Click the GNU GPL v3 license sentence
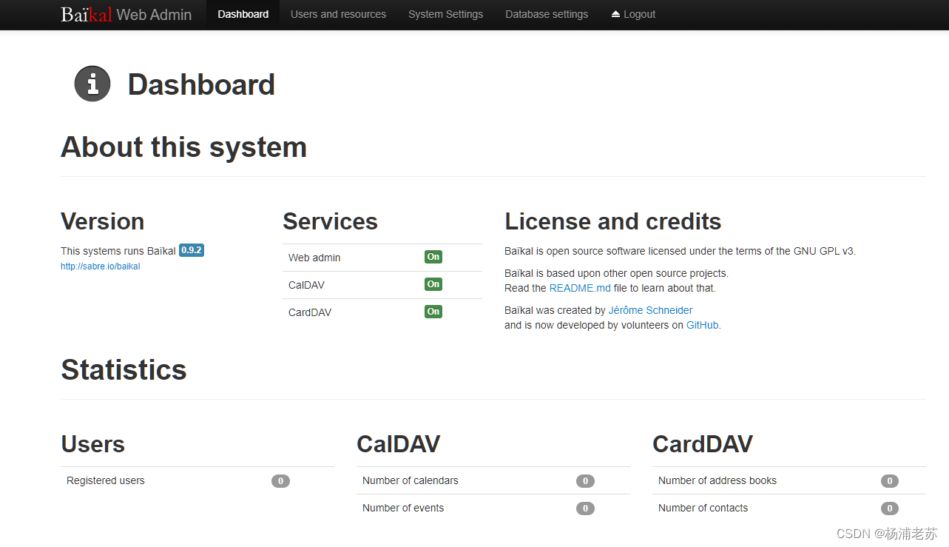The image size is (949, 547). coord(680,251)
